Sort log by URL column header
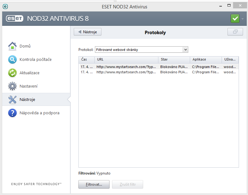Screen dimensions: 248x195 pyautogui.click(x=126, y=59)
